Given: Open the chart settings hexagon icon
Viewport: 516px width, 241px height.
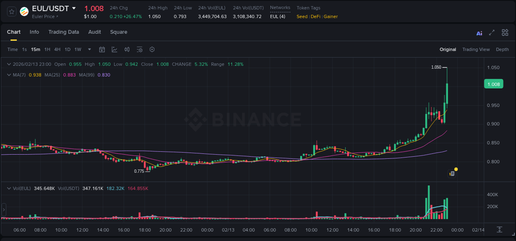Looking at the screenshot, I should [x=152, y=49].
